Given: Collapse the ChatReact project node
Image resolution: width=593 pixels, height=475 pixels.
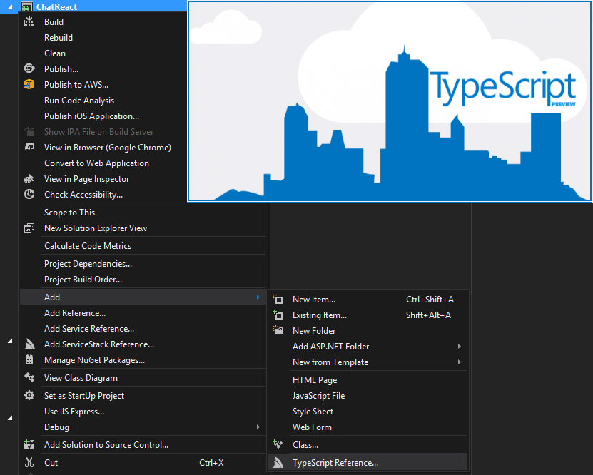Looking at the screenshot, I should point(10,7).
